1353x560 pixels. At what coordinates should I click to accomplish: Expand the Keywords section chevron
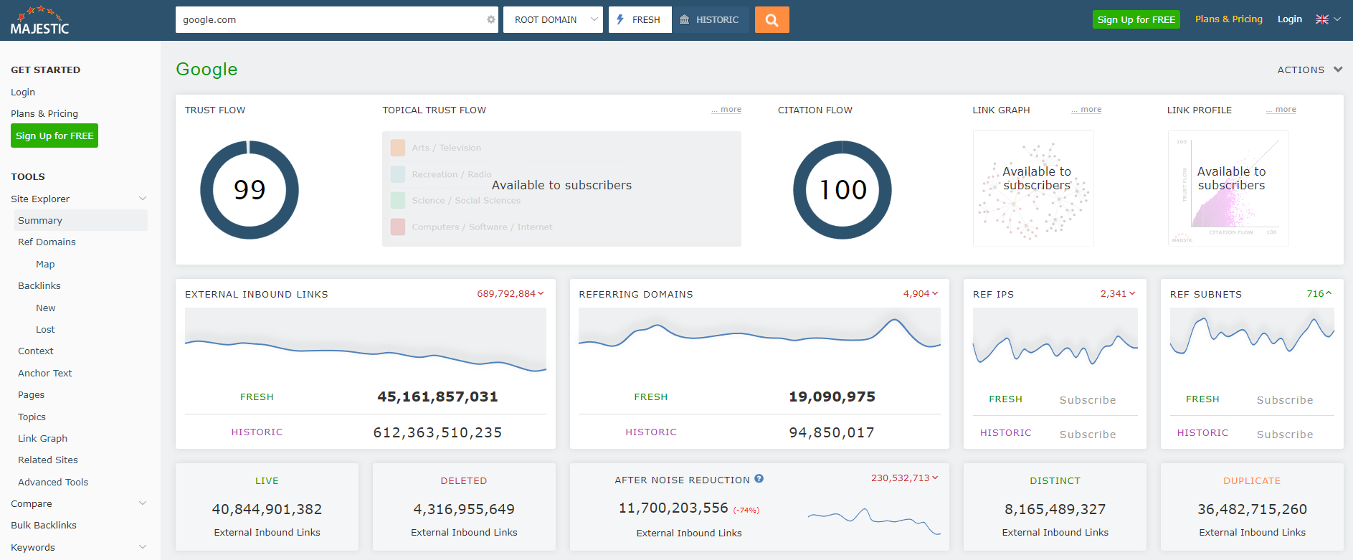[143, 547]
